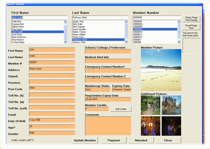This screenshot has height=149, width=210.
Task: Click the Membersip Status field 'Basic'
Action: click(x=98, y=90)
